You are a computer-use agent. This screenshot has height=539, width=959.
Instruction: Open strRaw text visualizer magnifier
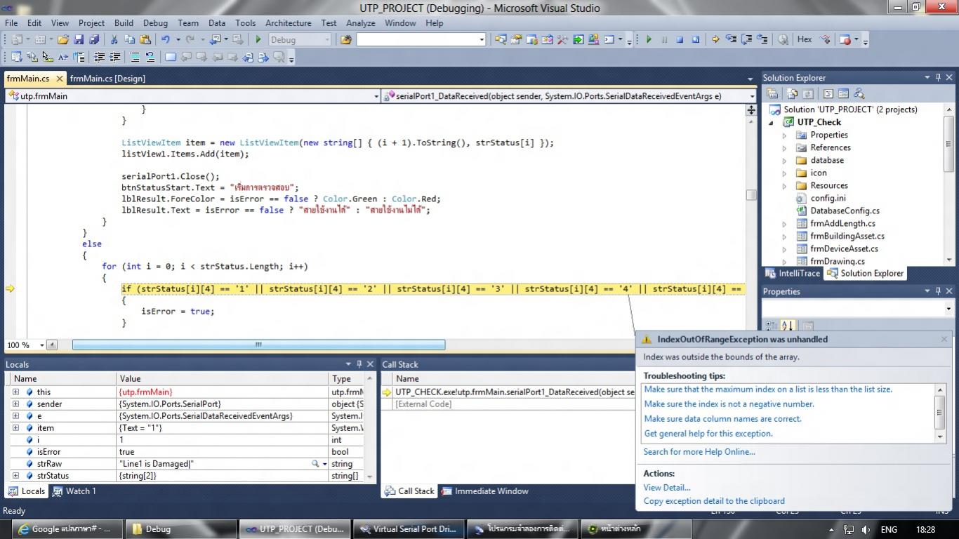coord(315,464)
